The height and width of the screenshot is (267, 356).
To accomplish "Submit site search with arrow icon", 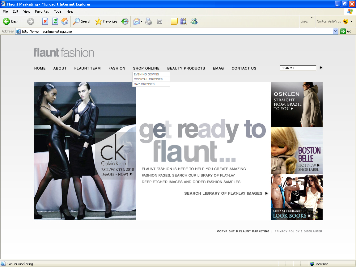I will pos(321,68).
